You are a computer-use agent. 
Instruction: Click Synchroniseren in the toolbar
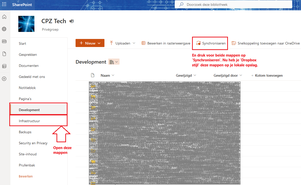coord(211,43)
